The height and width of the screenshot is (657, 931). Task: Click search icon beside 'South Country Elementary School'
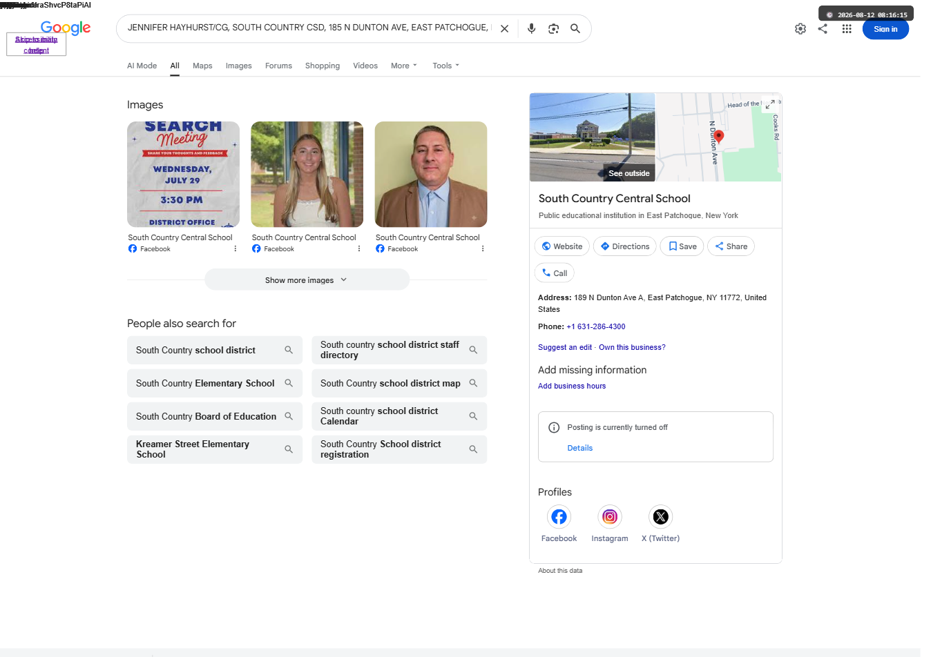289,383
